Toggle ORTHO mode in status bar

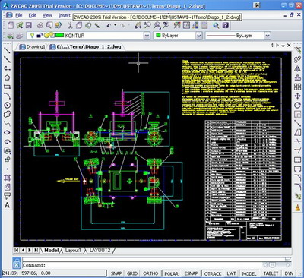(150, 273)
